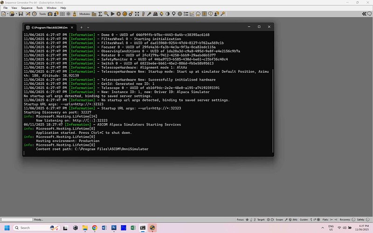
Task: Click the chat bubble icon beside the chevrons
Action: click(369, 14)
